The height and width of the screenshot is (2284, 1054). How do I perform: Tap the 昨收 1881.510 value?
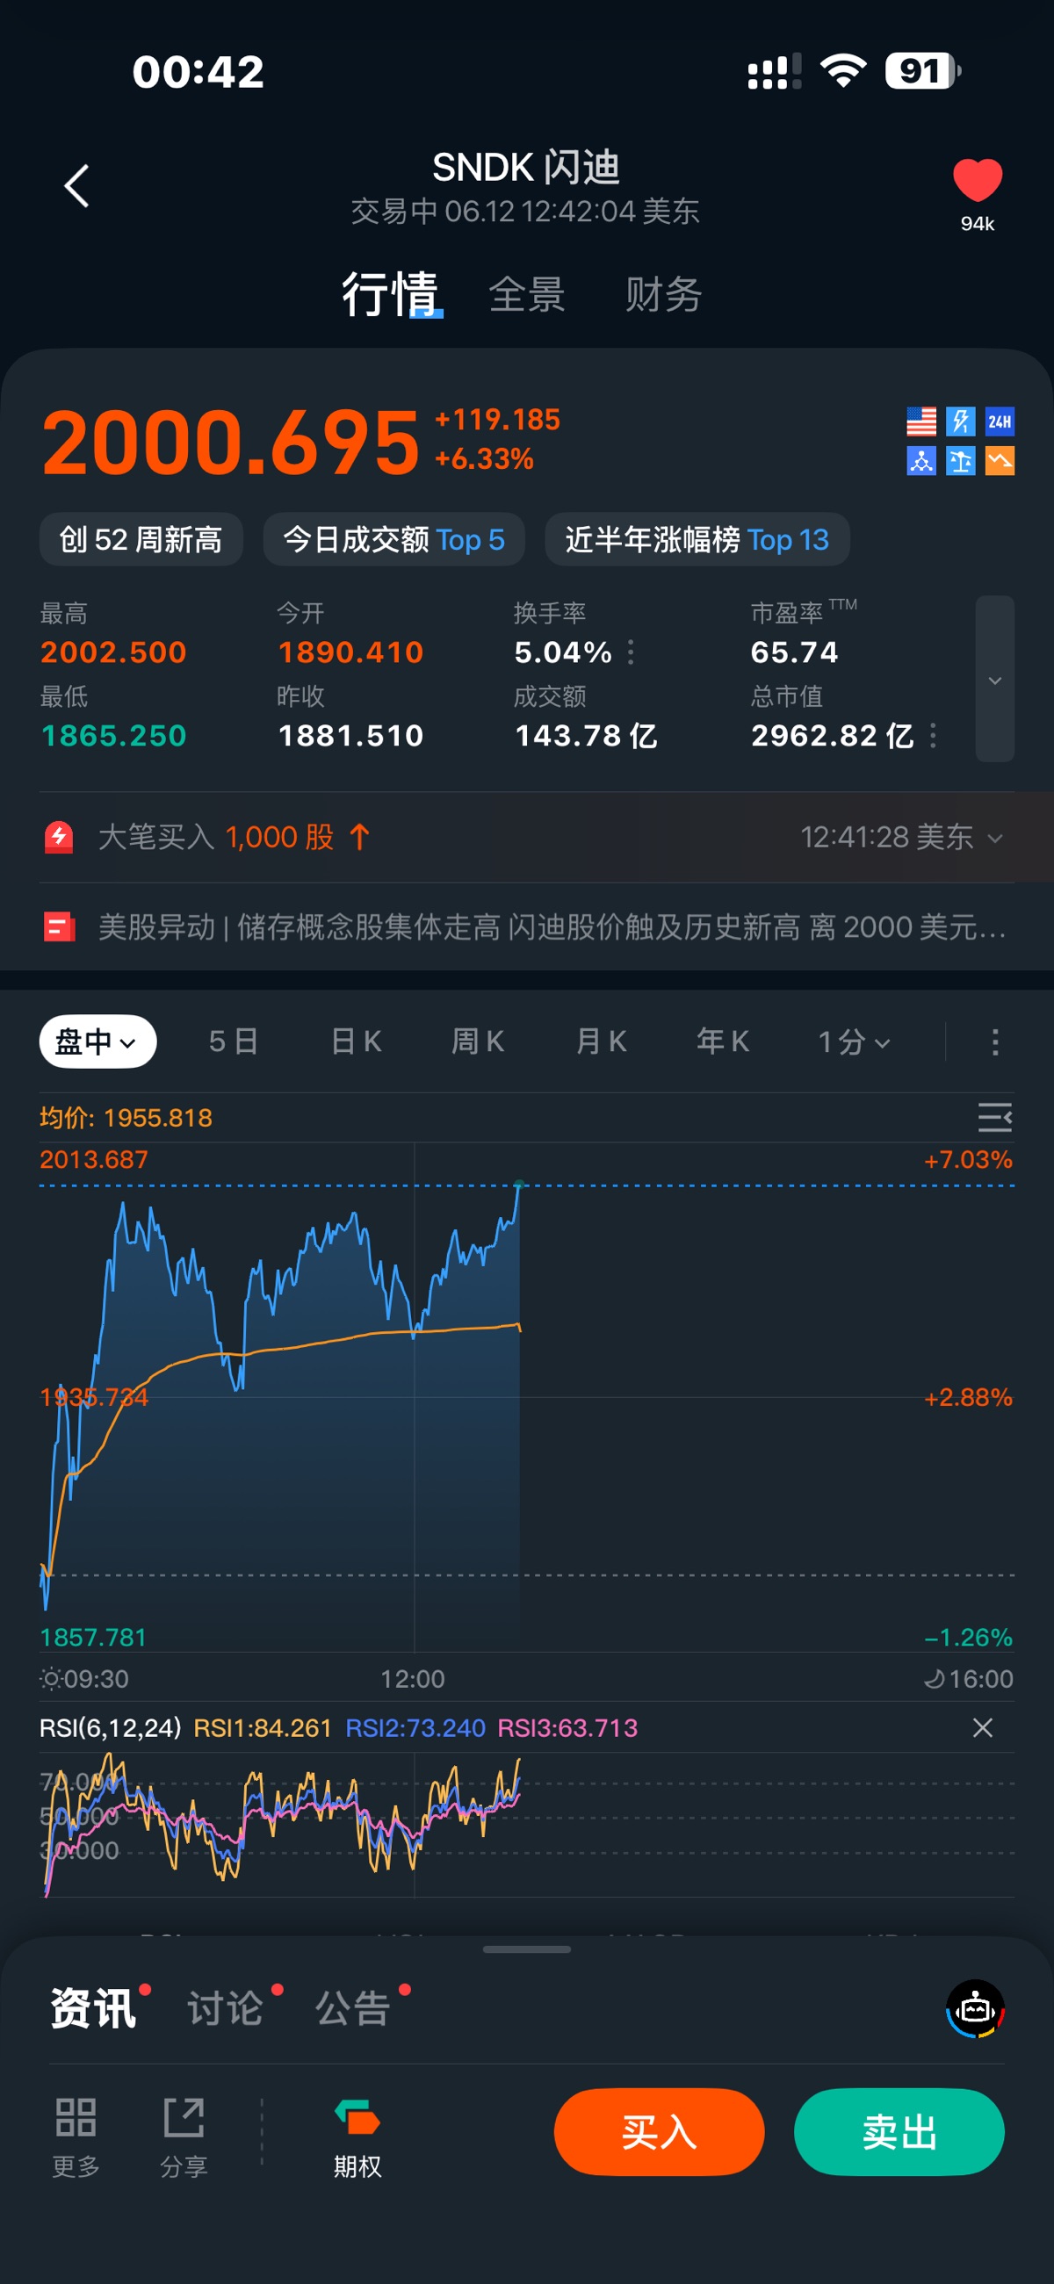click(350, 736)
